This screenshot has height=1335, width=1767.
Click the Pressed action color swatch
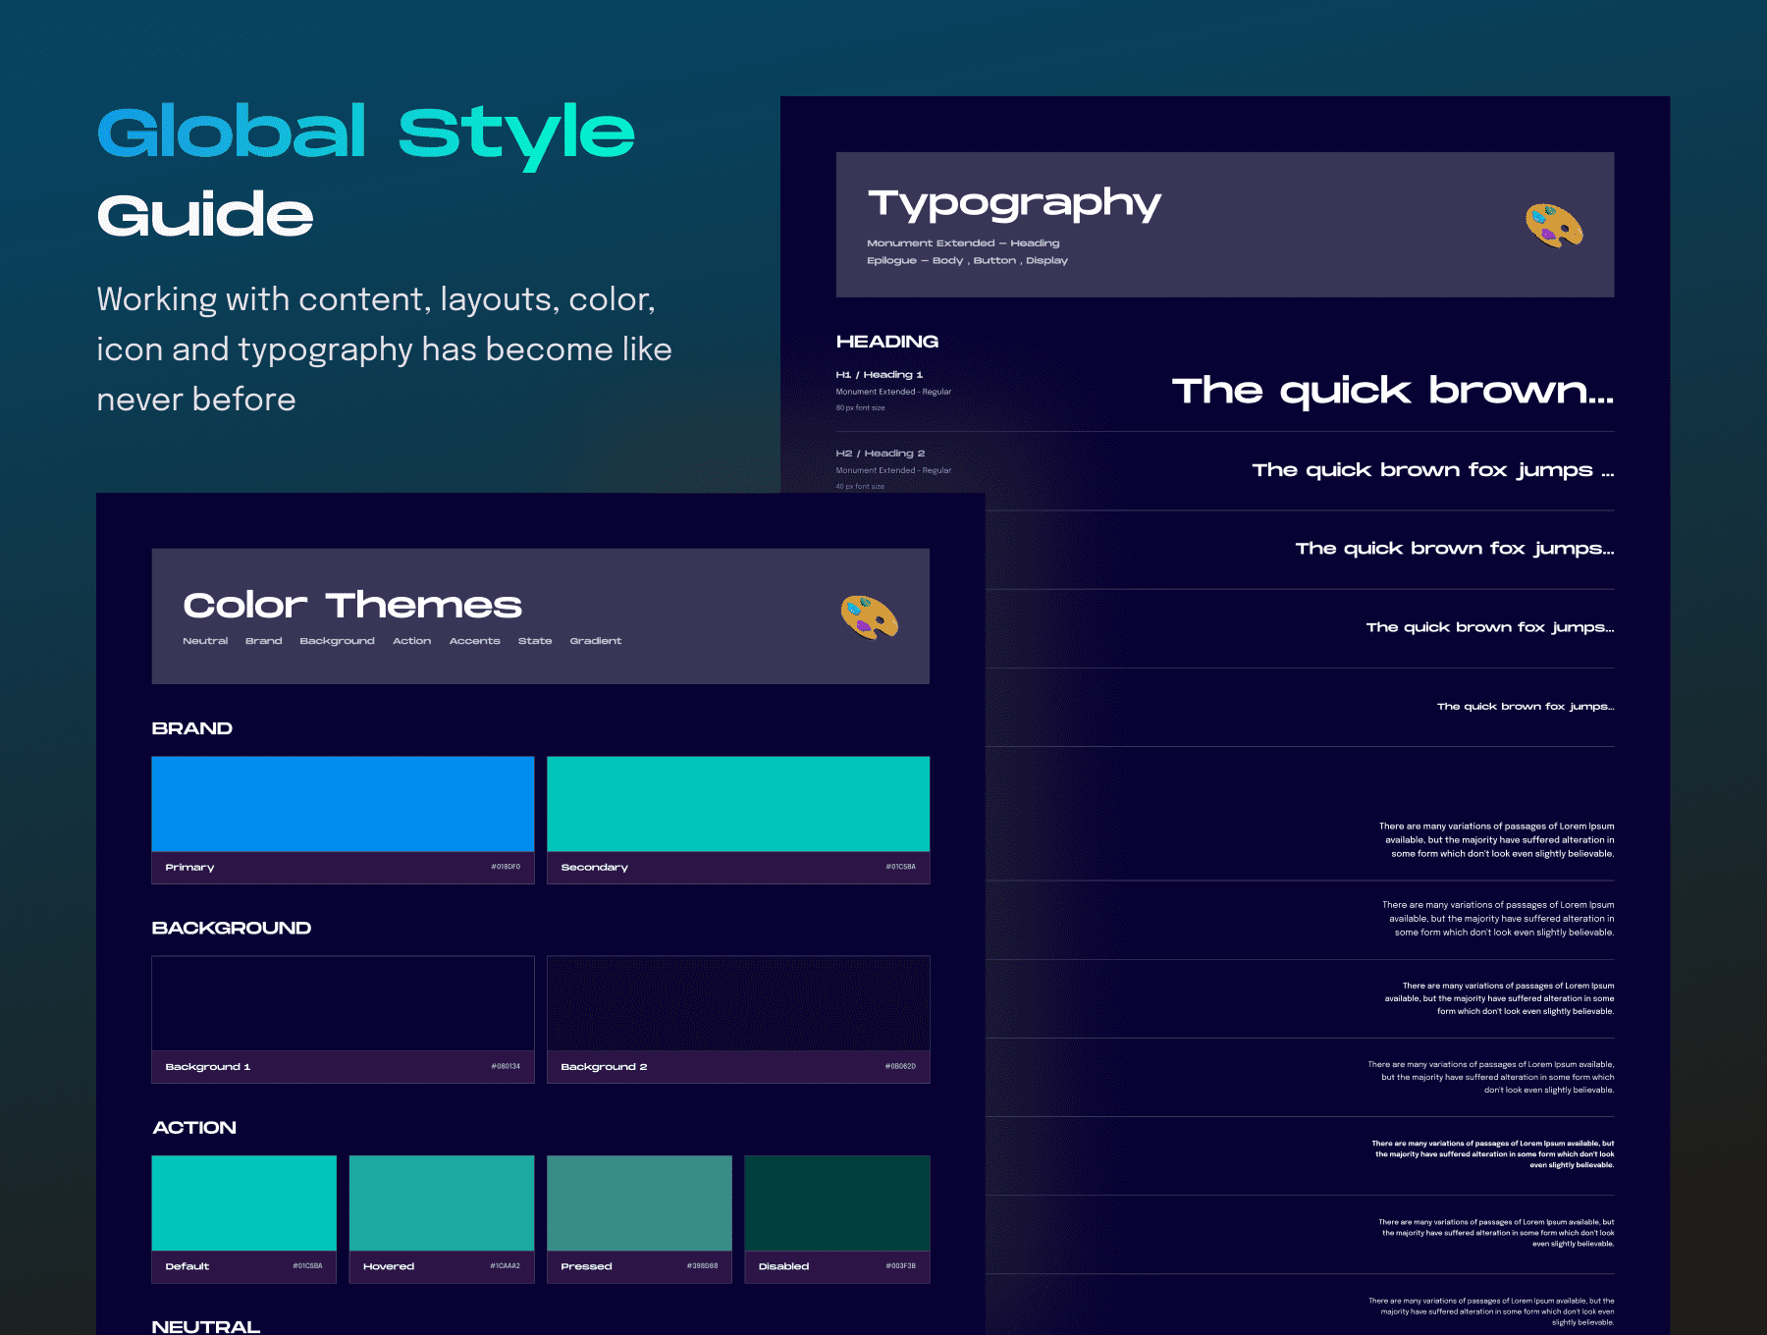(639, 1202)
